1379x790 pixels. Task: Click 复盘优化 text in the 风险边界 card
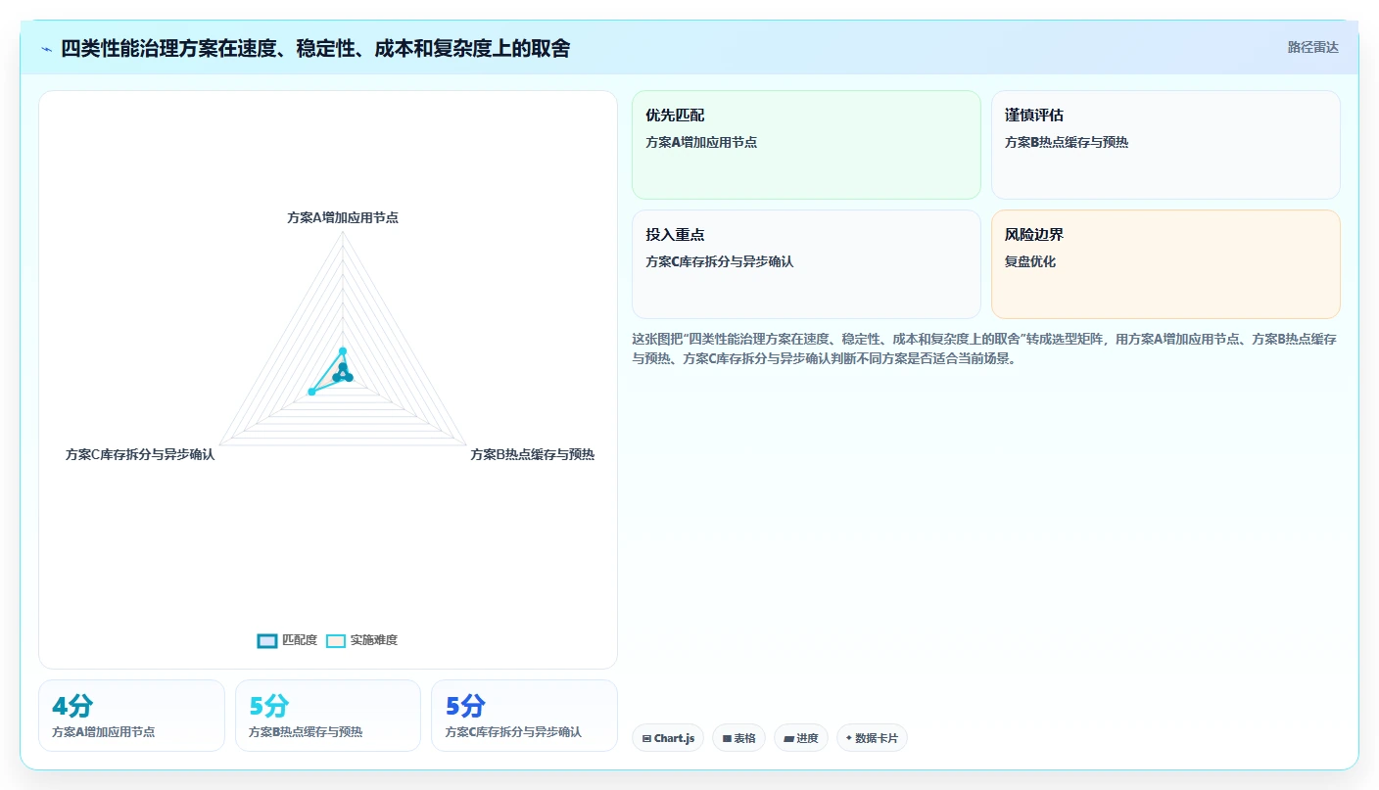coord(1030,261)
